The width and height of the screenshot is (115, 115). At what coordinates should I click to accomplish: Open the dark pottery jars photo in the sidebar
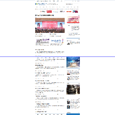click(x=73, y=89)
